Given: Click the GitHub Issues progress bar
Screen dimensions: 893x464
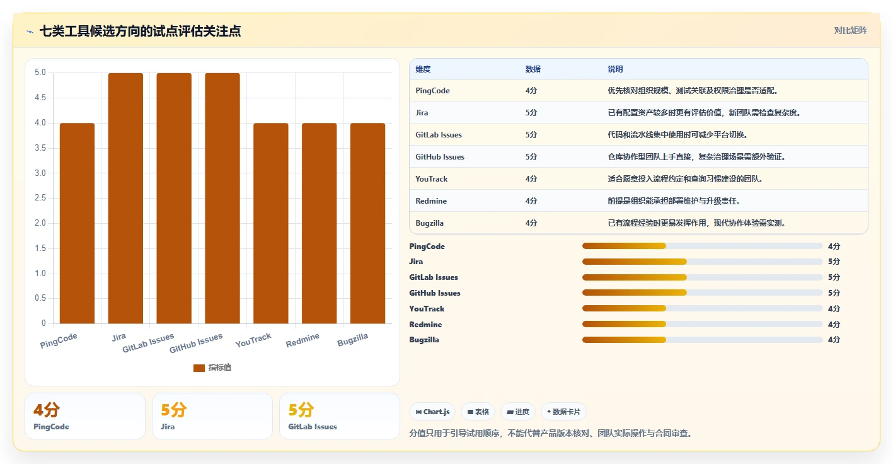Looking at the screenshot, I should pyautogui.click(x=703, y=293).
